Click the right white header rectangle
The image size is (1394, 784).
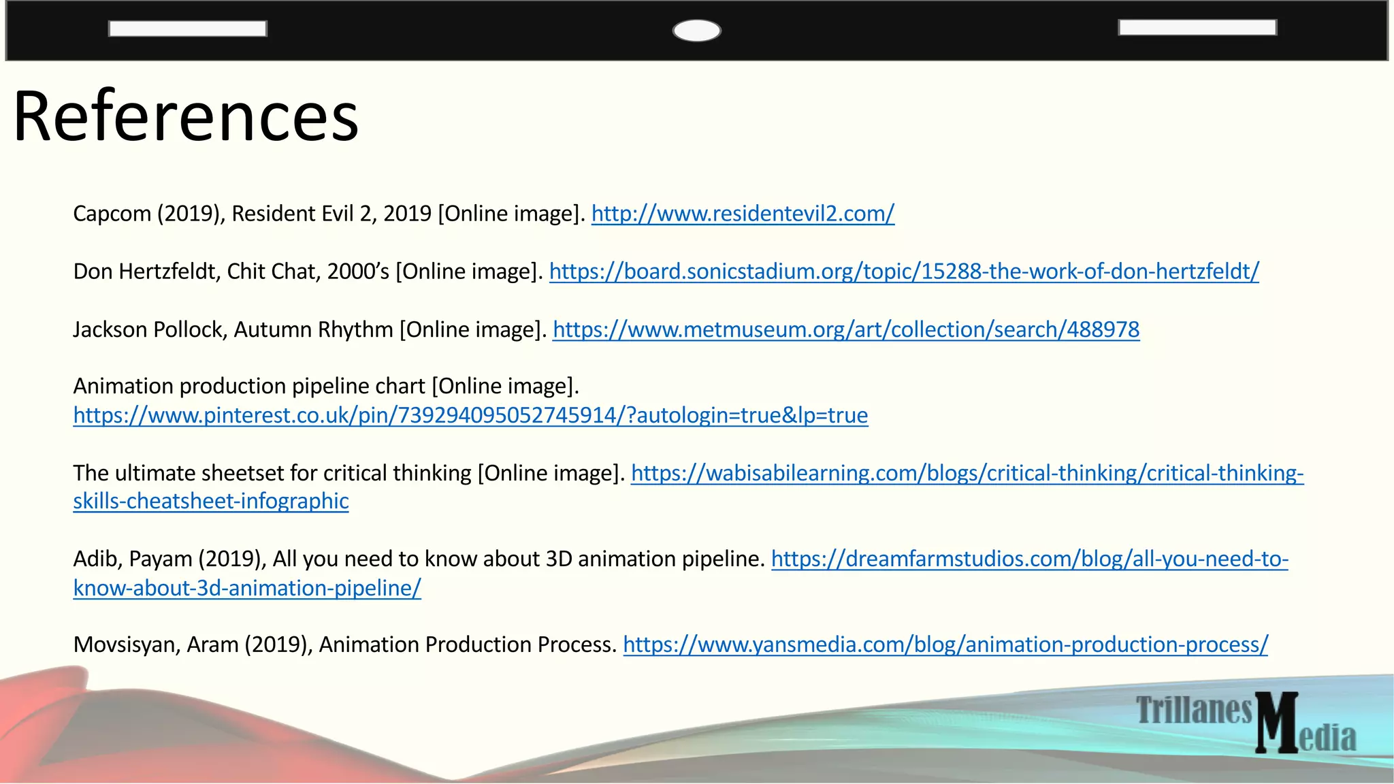[1197, 27]
